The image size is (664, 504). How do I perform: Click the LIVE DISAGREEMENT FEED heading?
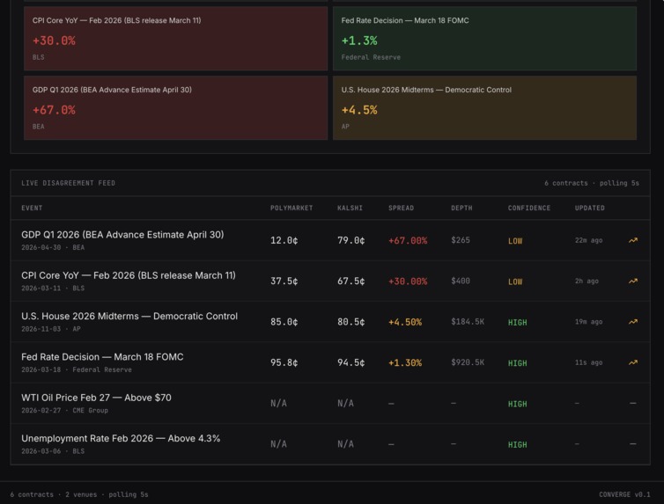pyautogui.click(x=68, y=183)
